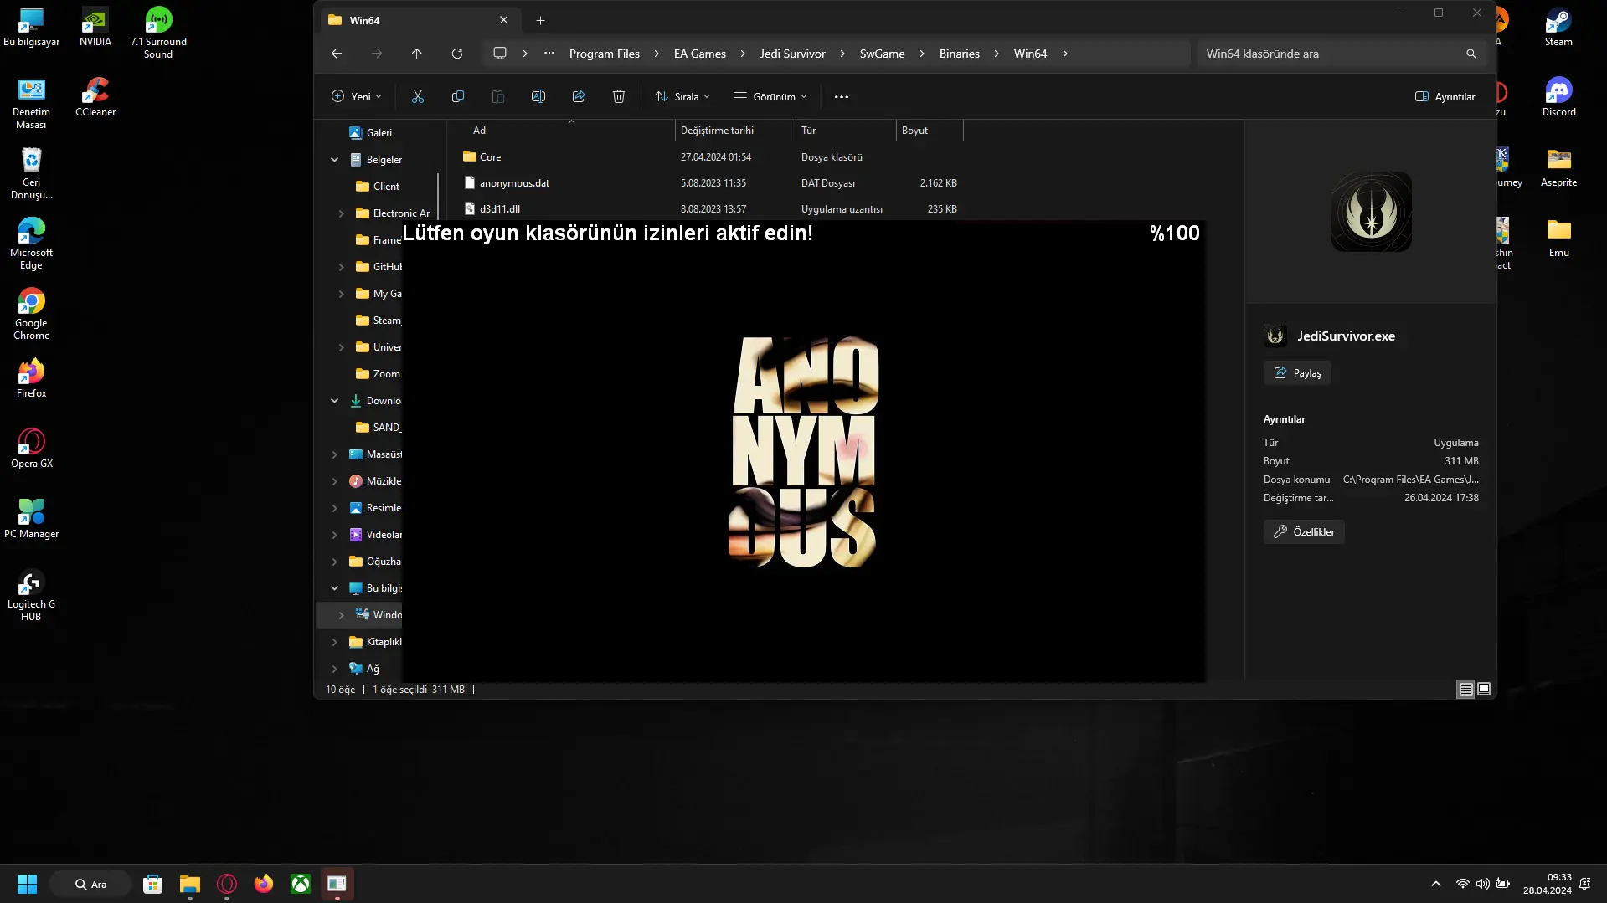1607x903 pixels.
Task: Open Opera GX desktop shortcut
Action: pyautogui.click(x=32, y=448)
